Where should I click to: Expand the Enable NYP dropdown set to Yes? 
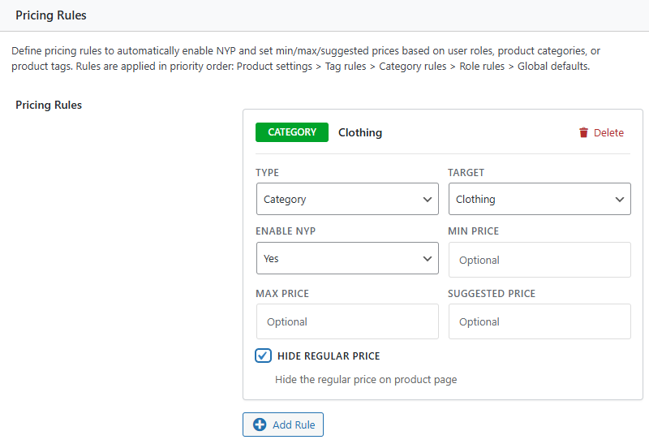click(341, 259)
